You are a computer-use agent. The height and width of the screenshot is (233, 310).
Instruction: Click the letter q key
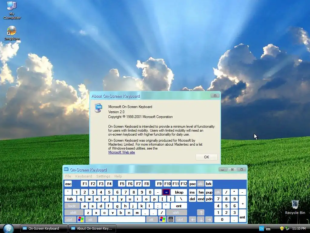click(x=81, y=199)
